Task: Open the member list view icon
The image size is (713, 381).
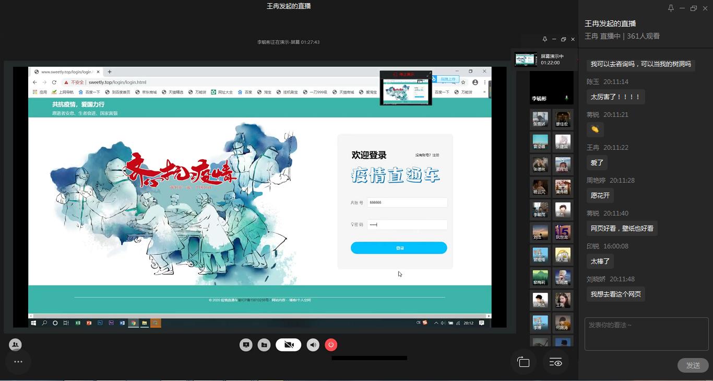Action: coord(556,362)
